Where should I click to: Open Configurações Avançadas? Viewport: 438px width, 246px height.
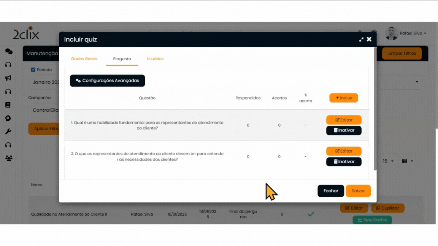[x=107, y=80]
